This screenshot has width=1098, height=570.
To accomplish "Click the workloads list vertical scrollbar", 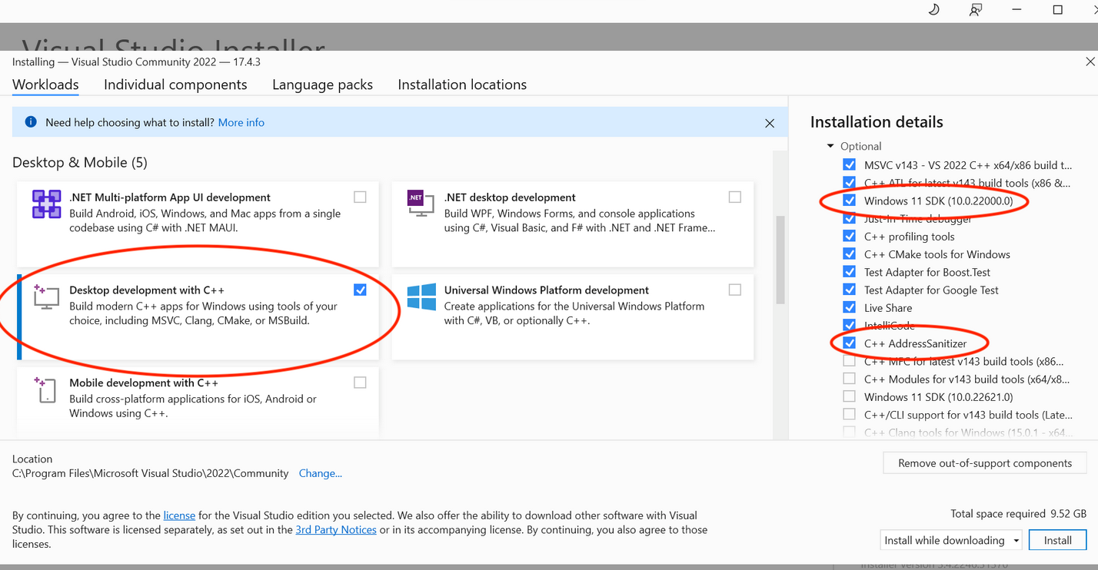I will [780, 261].
